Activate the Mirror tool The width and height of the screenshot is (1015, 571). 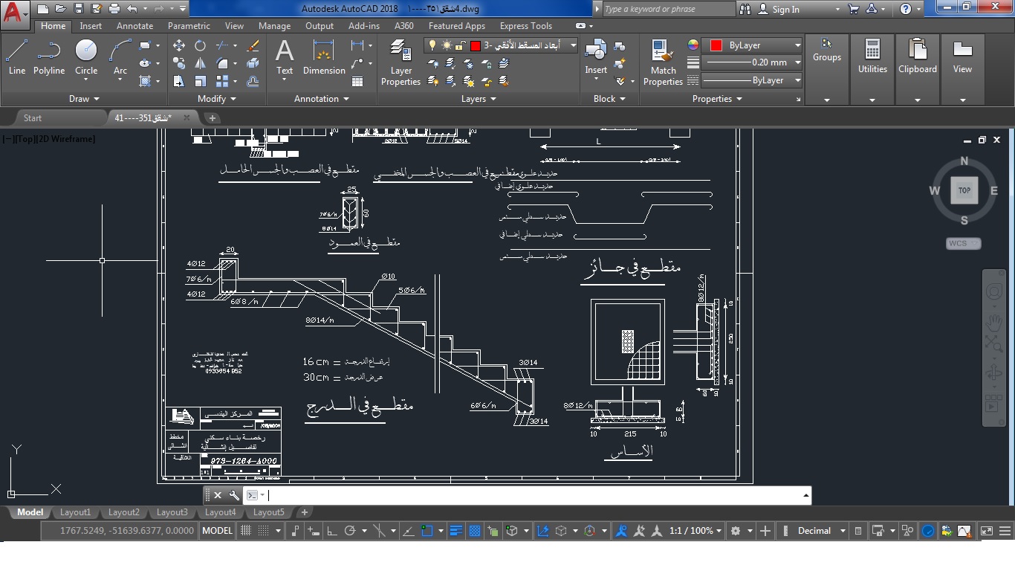(x=201, y=63)
